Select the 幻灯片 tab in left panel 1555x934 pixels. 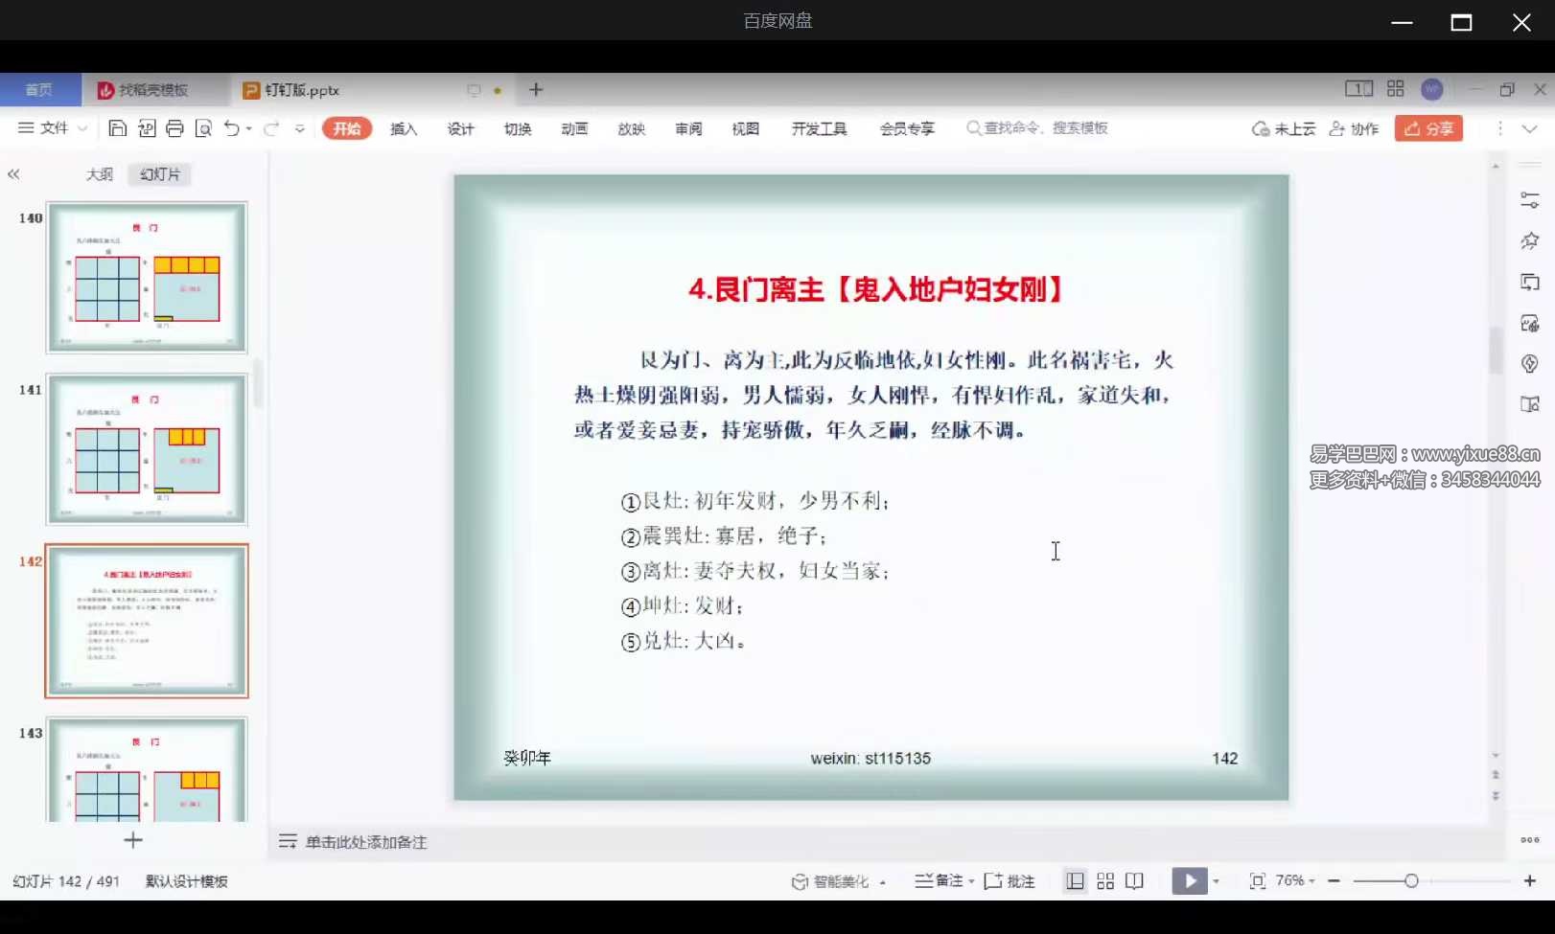tap(159, 173)
